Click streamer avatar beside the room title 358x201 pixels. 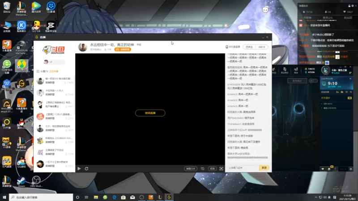pyautogui.click(x=83, y=47)
